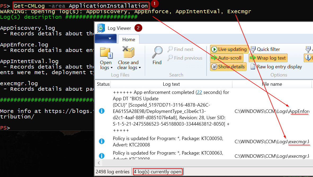Toggle Live updating option

point(229,49)
